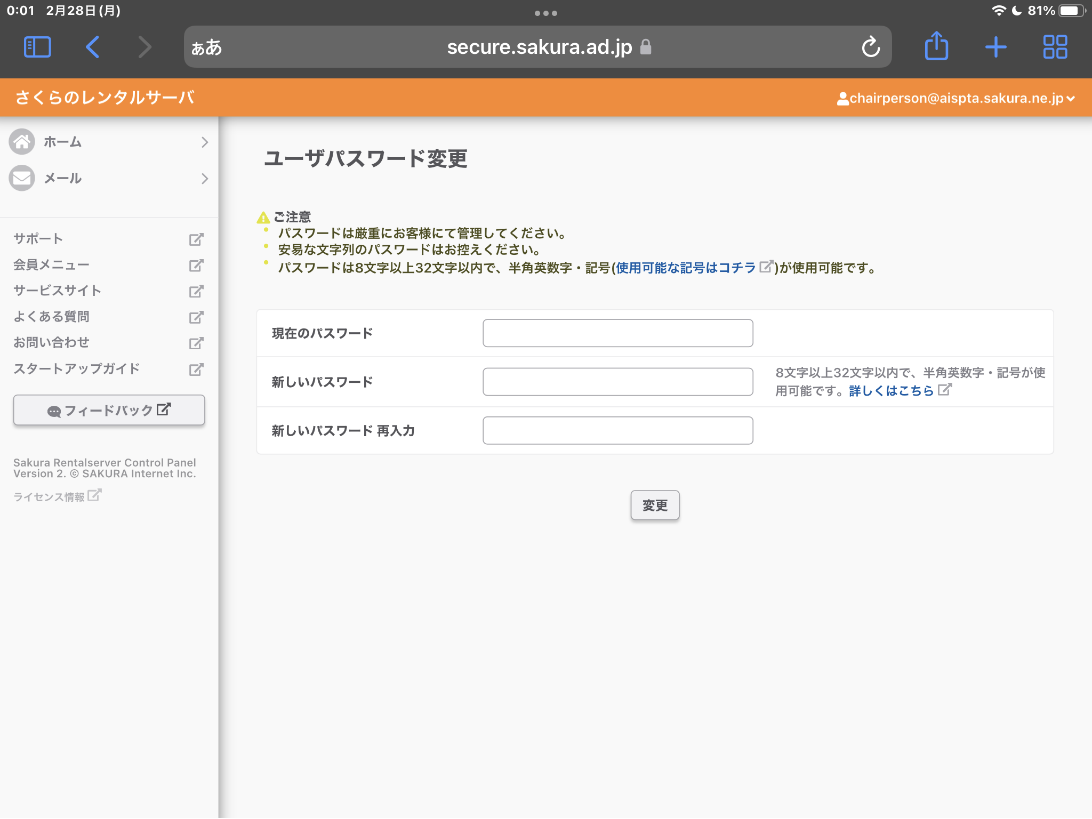The width and height of the screenshot is (1092, 819).
Task: Click the ご注意 caution label
Action: [x=292, y=217]
